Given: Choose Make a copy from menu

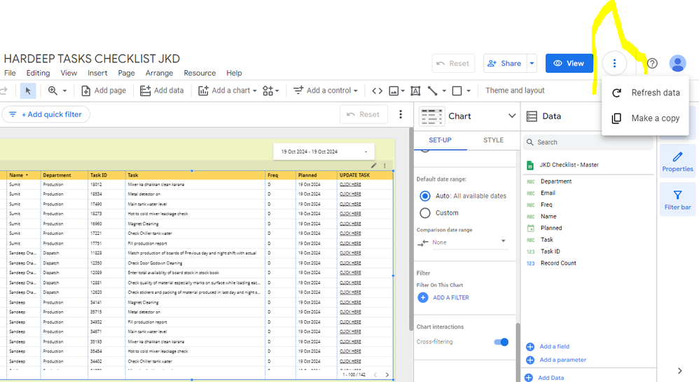Looking at the screenshot, I should [x=645, y=118].
